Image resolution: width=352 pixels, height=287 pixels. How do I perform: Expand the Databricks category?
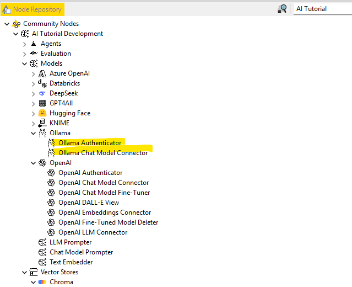coord(34,84)
